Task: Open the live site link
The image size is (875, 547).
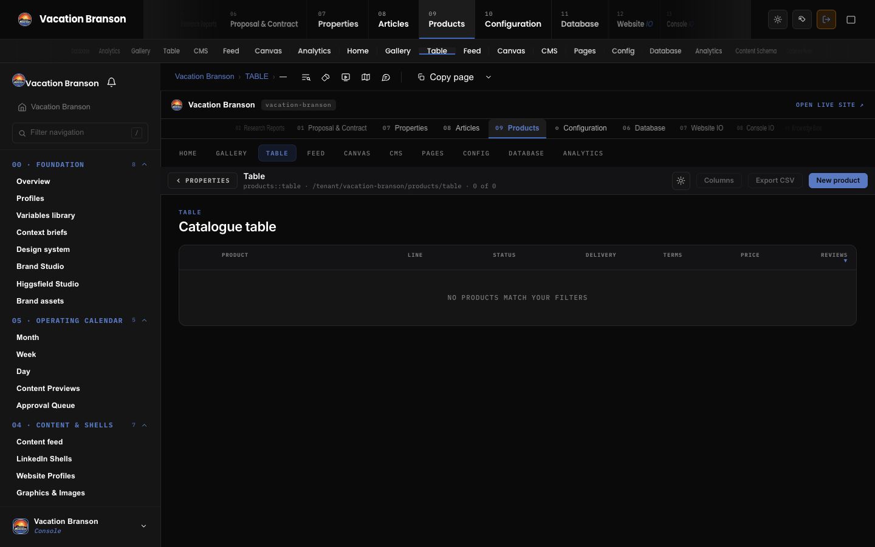Action: tap(830, 105)
